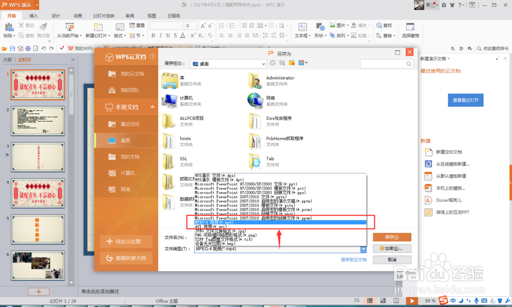Screen dimensions: 512x307
Task: Click the Sogou input method icon in the tray
Action: click(443, 300)
